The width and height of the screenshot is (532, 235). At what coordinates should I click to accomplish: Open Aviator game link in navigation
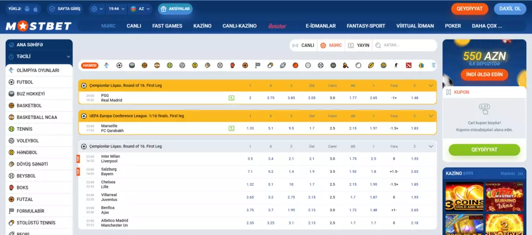point(277,26)
